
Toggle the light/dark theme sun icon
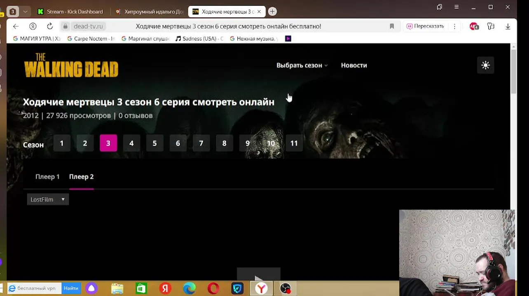click(x=485, y=65)
